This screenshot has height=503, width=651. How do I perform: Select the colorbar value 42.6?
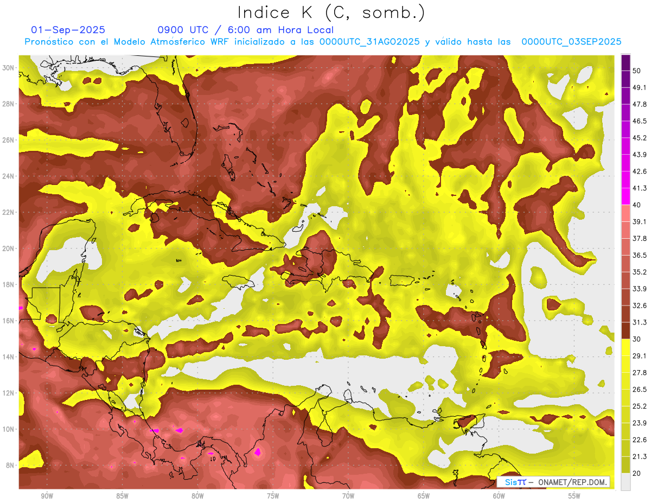click(x=640, y=171)
